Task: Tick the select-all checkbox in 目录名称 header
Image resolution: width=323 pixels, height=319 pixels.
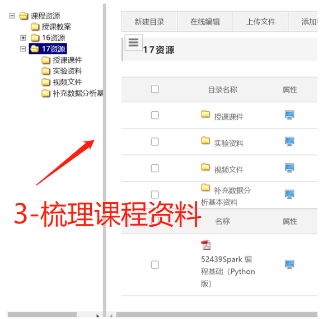Action: 155,89
